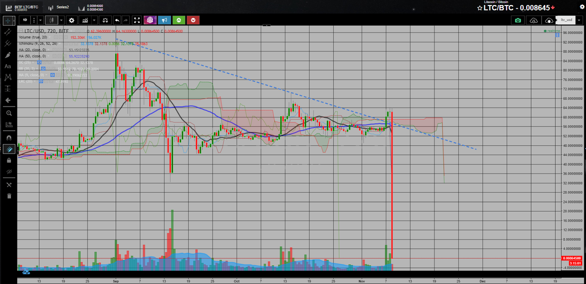
Task: Expand the timeframe interval dropdown arrow
Action: pyautogui.click(x=40, y=20)
